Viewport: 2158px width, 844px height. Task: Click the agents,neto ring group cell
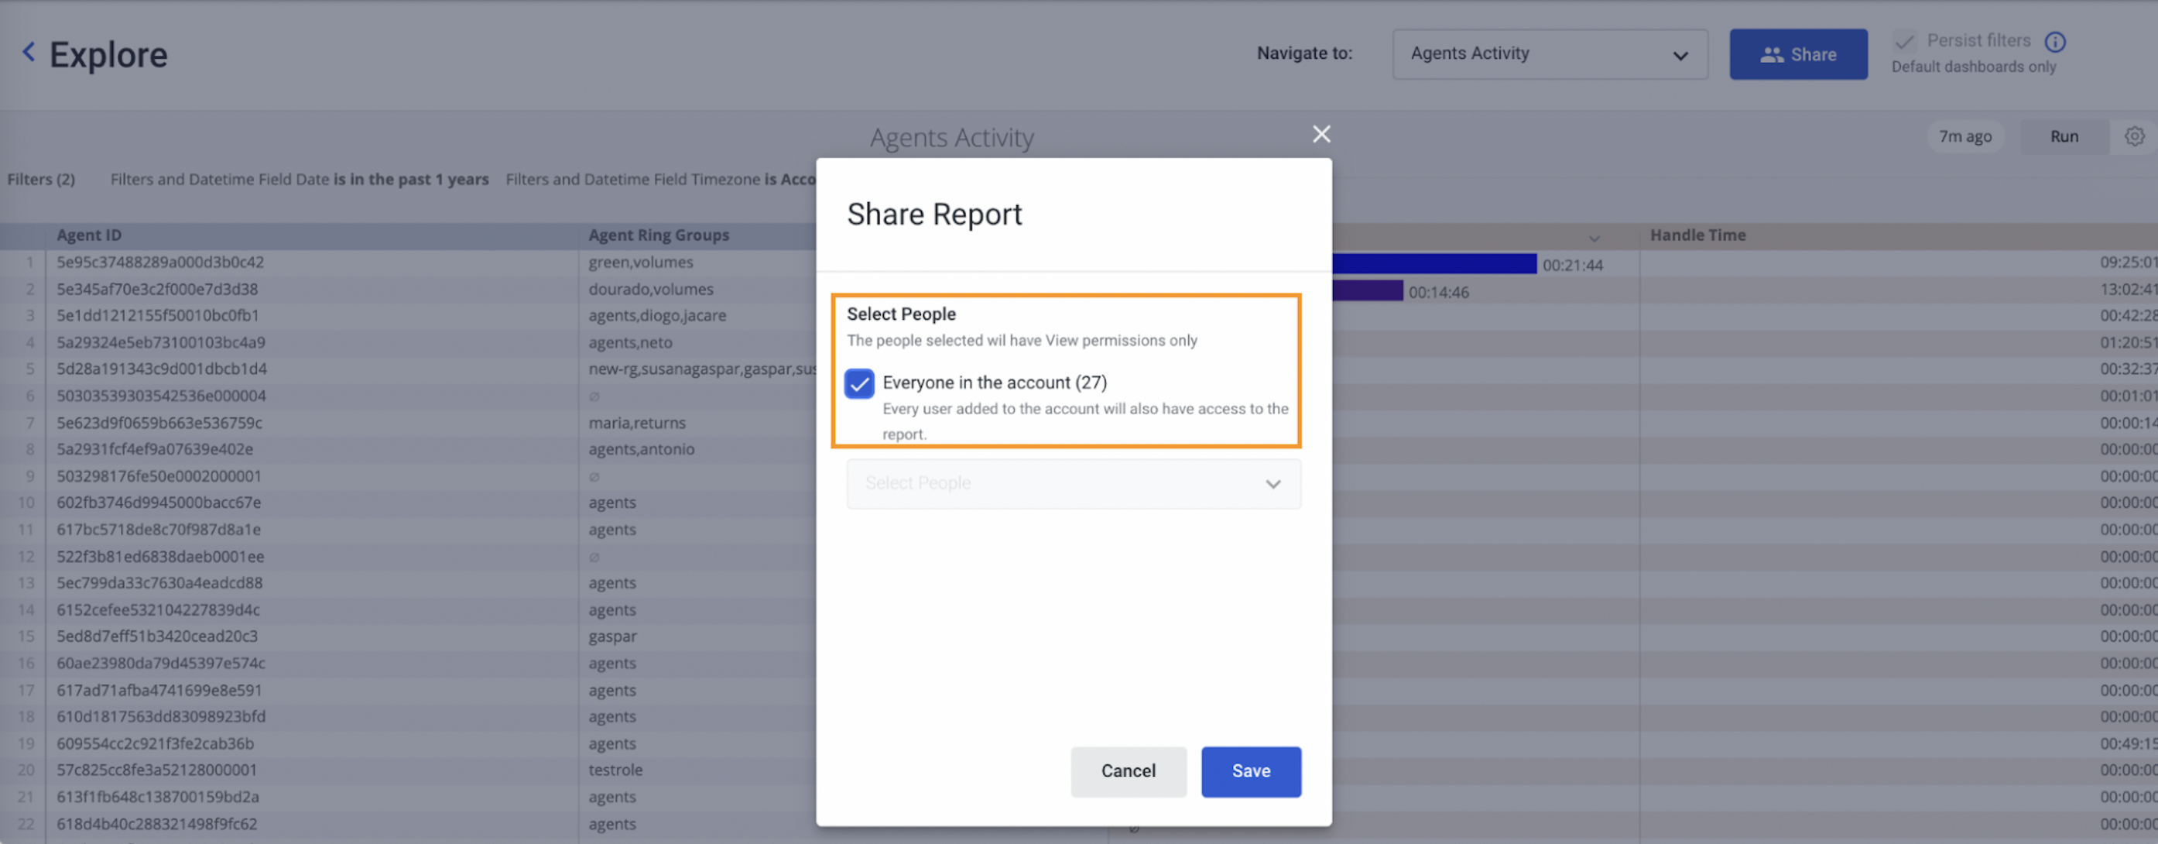(x=630, y=343)
